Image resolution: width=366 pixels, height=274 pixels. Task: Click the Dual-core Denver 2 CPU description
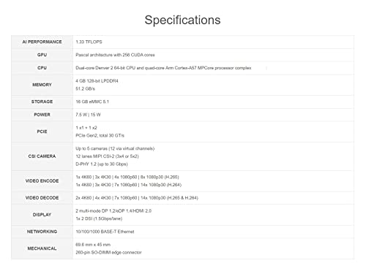point(163,68)
